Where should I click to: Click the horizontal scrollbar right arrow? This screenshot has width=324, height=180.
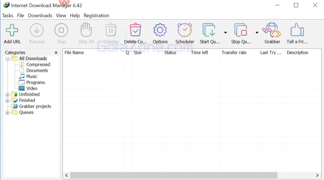point(317,175)
